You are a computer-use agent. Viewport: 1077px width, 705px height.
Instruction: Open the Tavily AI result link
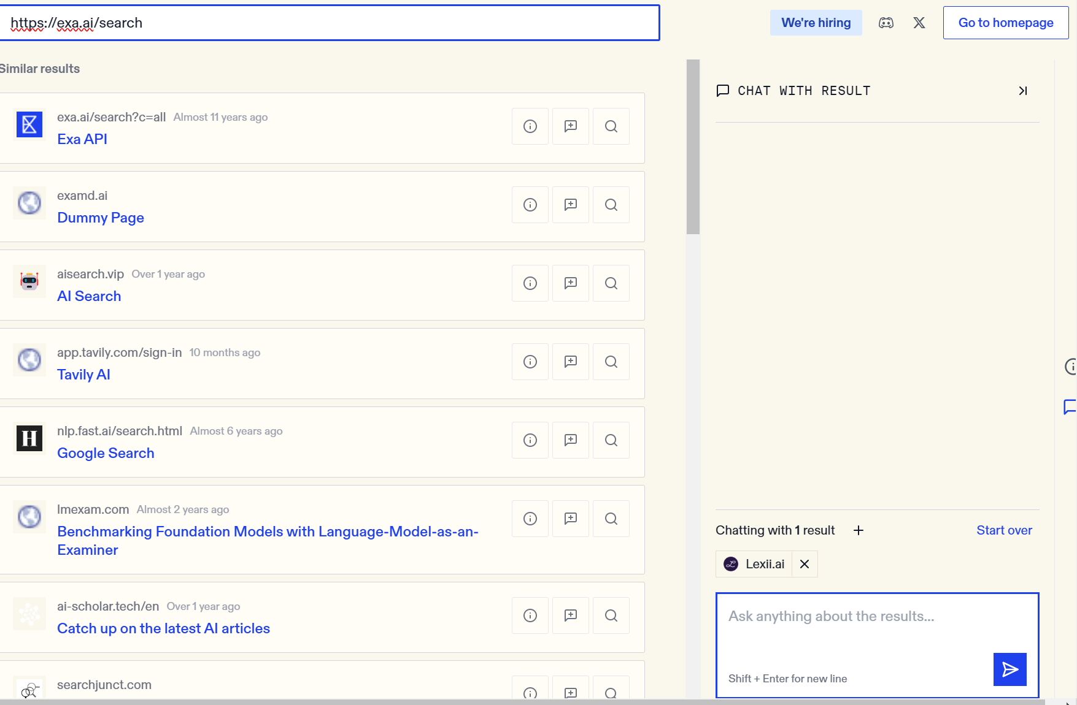[83, 375]
